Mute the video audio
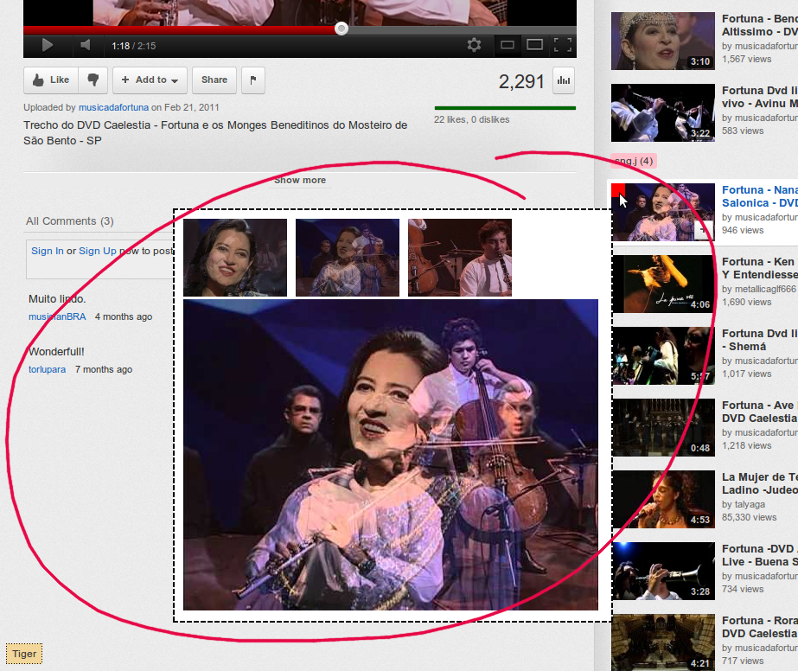Viewport: 798px width, 671px height. pyautogui.click(x=83, y=43)
